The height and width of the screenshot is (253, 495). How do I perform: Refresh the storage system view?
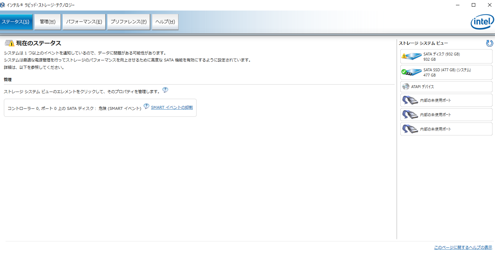coord(489,43)
